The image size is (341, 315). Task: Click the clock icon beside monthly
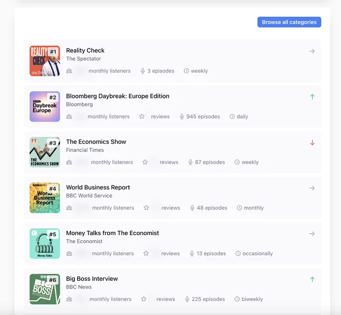tap(239, 208)
